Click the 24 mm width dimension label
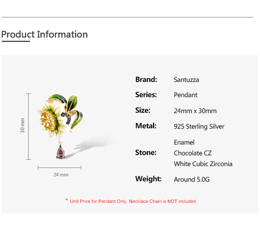Screen dimensions: 260x228 [x=61, y=175]
